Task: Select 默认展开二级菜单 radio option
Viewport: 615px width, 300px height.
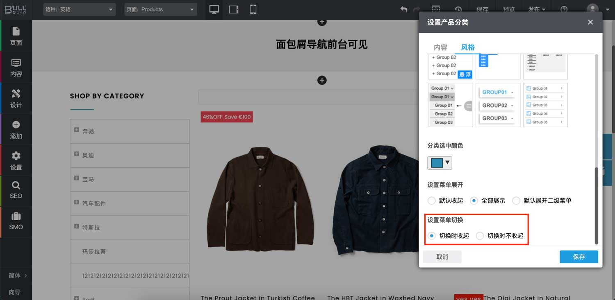Action: [x=516, y=201]
